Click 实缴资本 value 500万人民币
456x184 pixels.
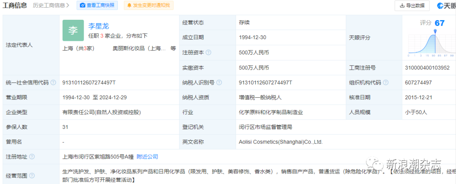tap(254, 68)
